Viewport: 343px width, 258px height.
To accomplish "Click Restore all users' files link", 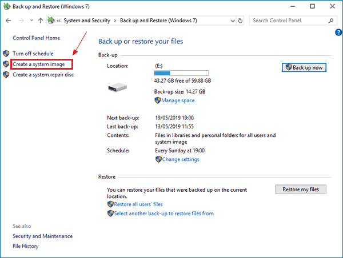I will [138, 204].
